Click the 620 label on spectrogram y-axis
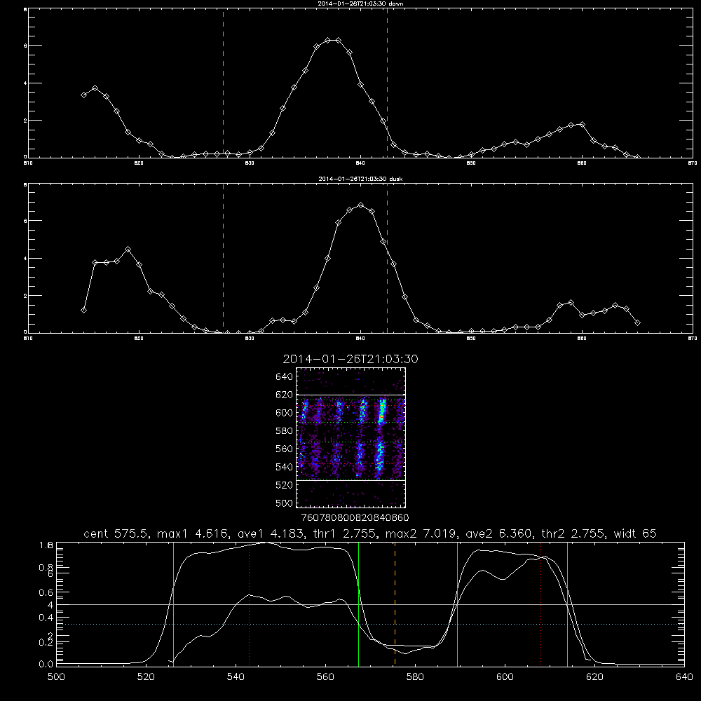 click(284, 395)
